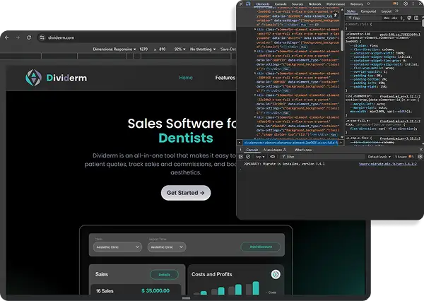Toggle the device toolbar icon
This screenshot has height=301, width=424.
(248, 4)
